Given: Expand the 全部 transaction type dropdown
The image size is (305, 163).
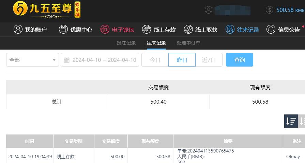Looking at the screenshot, I should [x=32, y=60].
